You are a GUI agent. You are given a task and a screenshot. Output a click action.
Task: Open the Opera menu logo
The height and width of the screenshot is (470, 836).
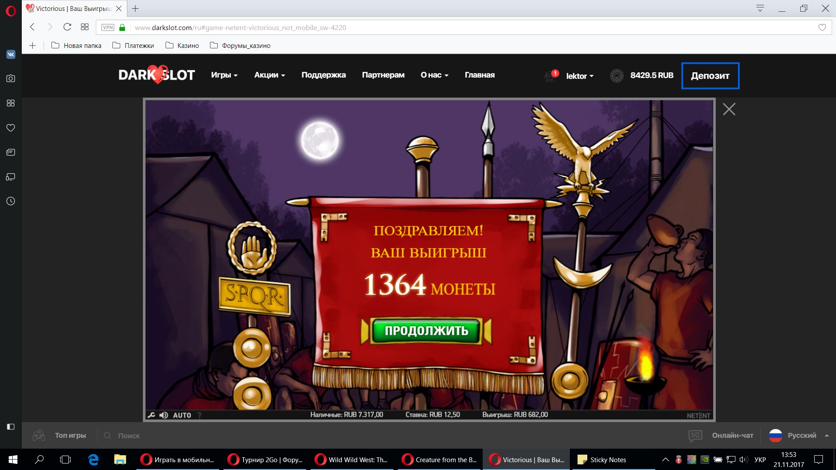click(x=11, y=10)
